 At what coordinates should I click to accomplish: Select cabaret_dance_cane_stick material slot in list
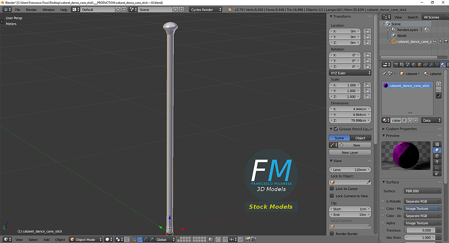point(407,86)
